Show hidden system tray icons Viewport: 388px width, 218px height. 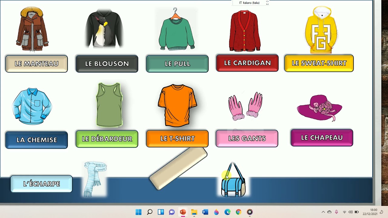[323, 212]
